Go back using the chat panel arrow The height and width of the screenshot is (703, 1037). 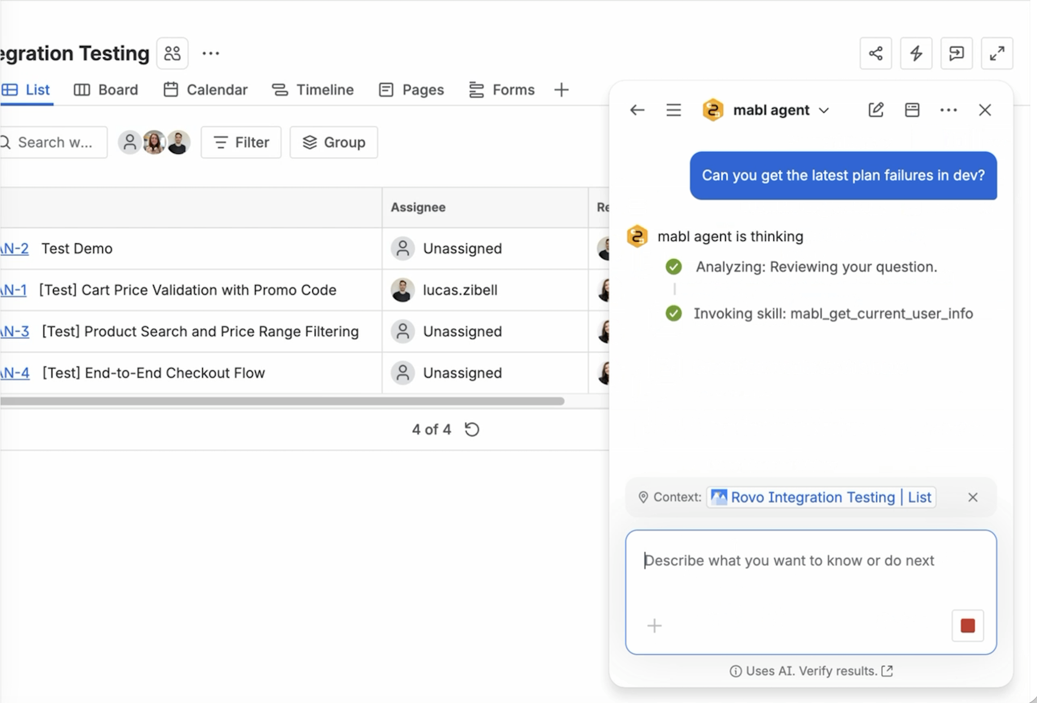637,110
